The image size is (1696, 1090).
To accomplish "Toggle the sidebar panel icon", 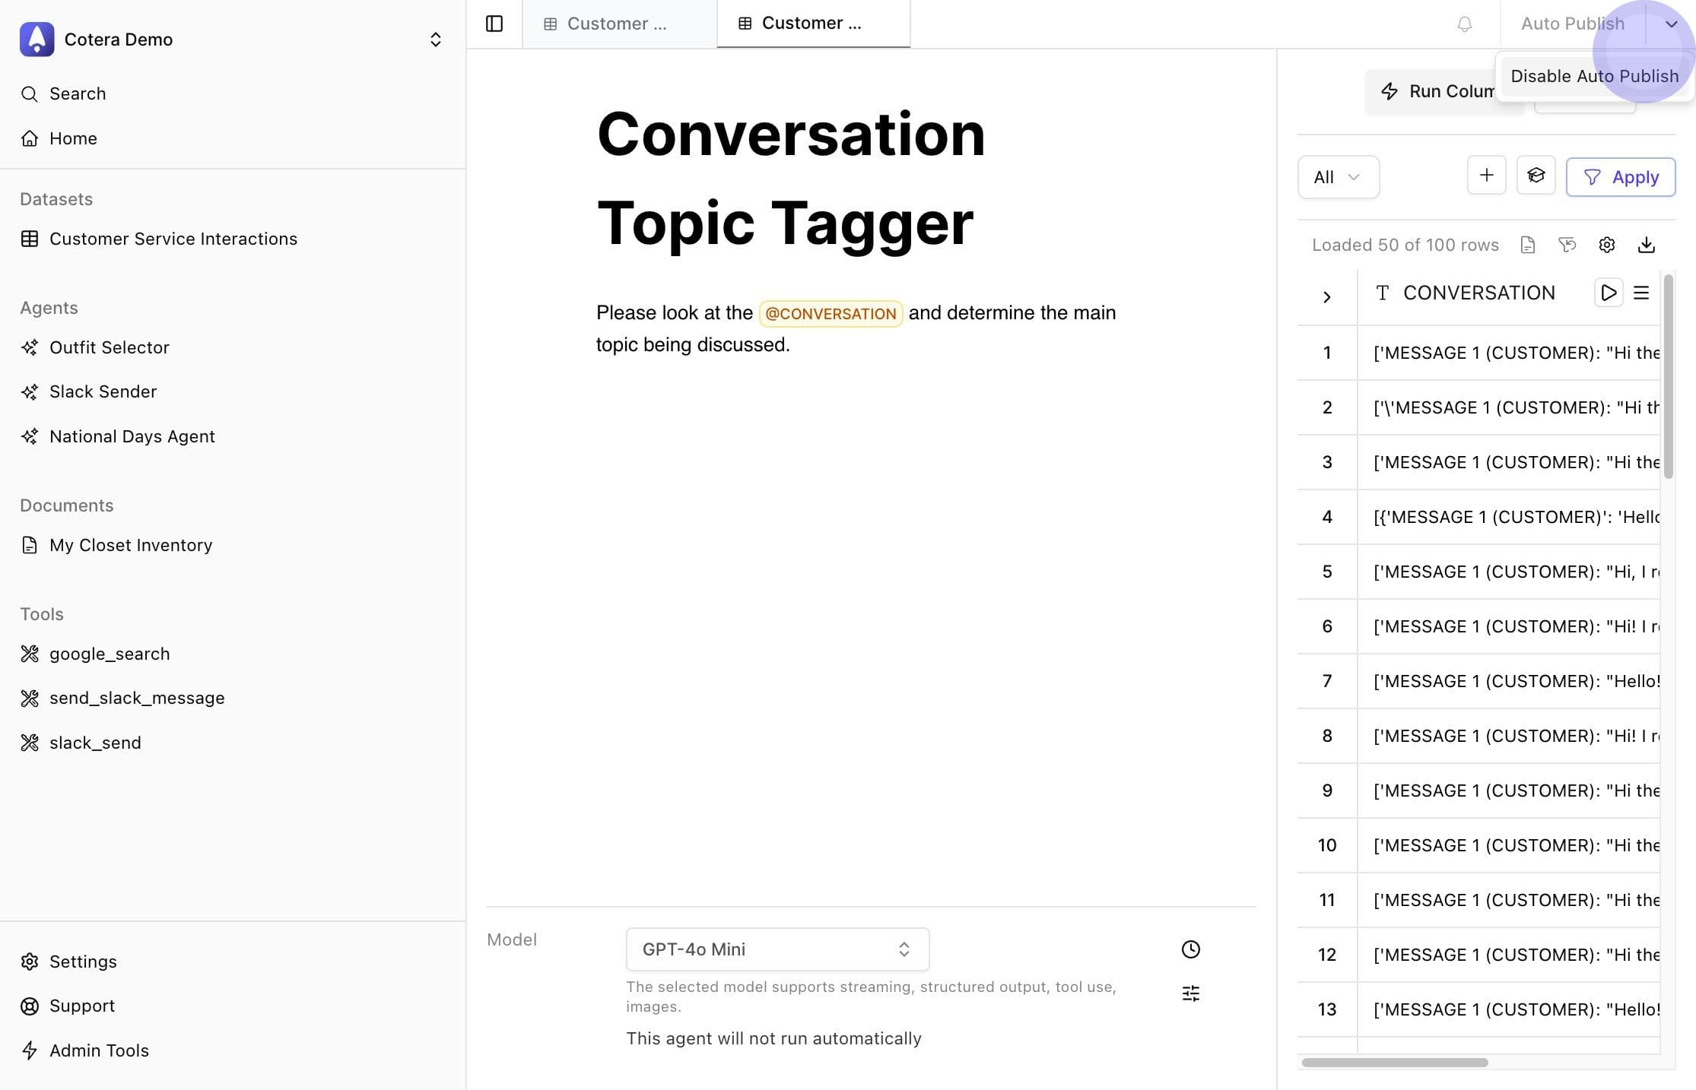I will click(x=494, y=24).
